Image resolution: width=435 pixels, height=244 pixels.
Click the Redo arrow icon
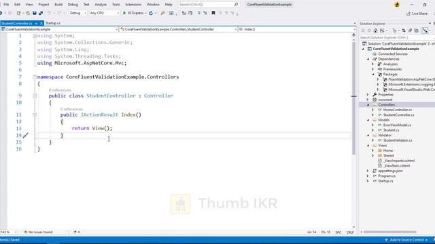pos(59,13)
